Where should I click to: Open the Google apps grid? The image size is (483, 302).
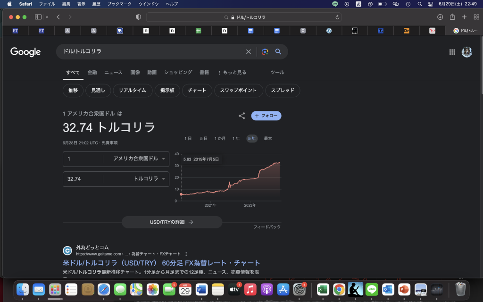tap(452, 52)
